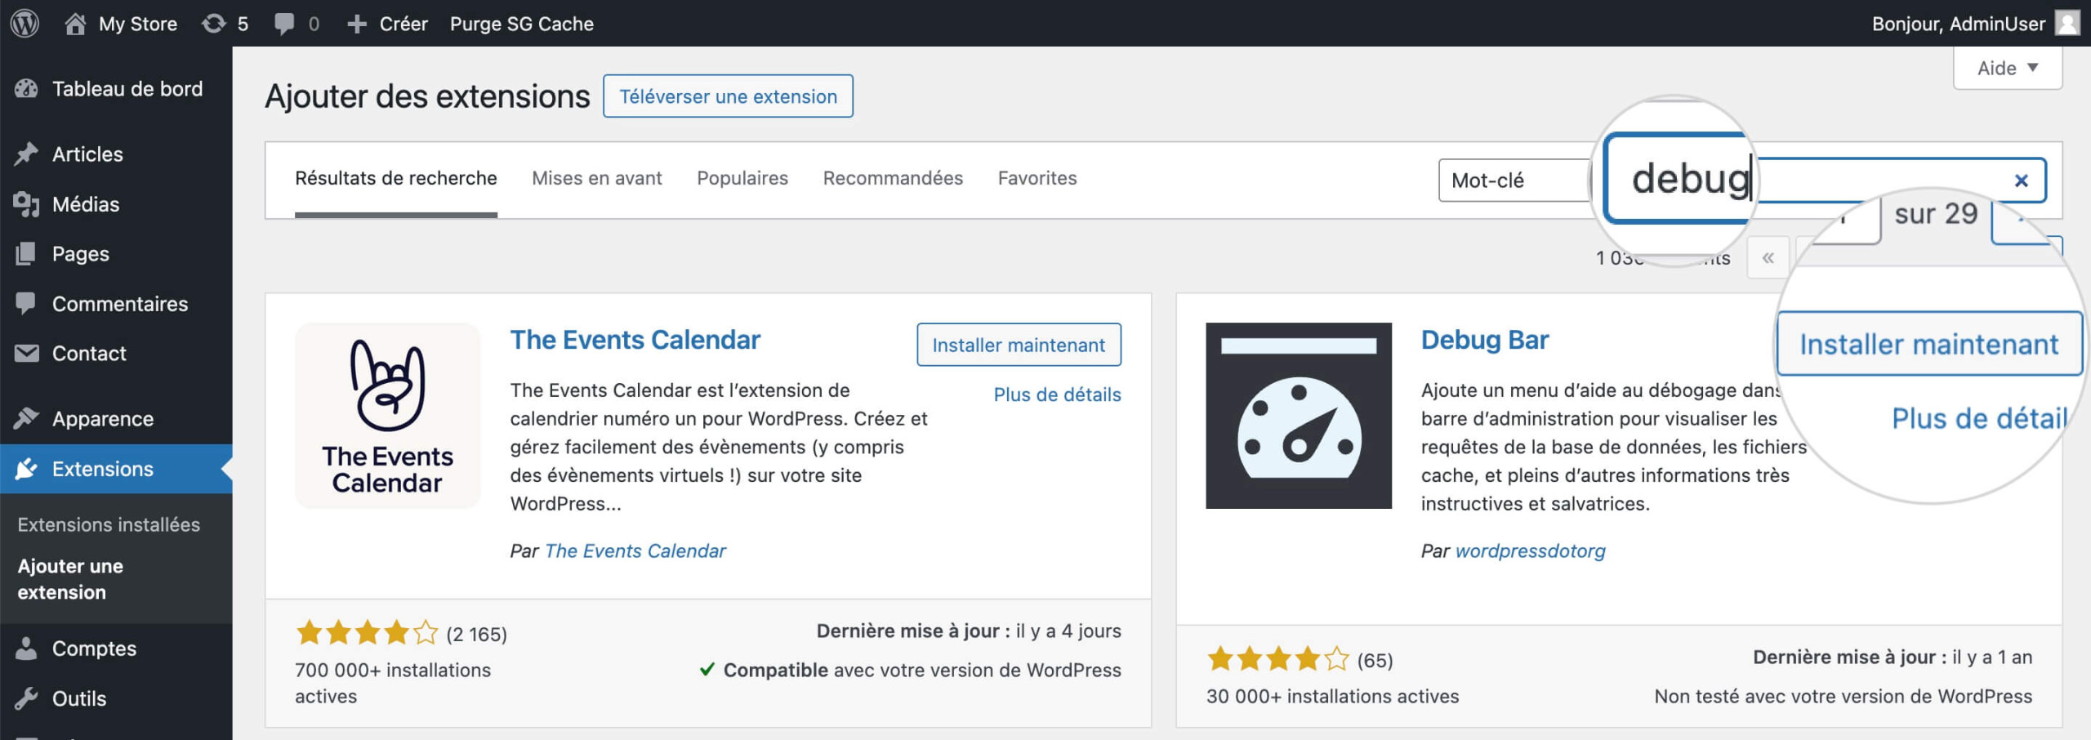The width and height of the screenshot is (2091, 740).
Task: Click Téléverser une extension button
Action: click(x=728, y=96)
